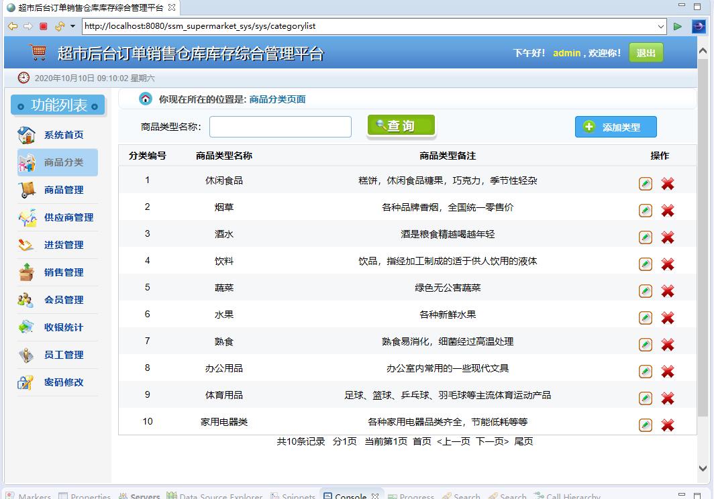The image size is (714, 499).
Task: Click inside the 商品类型名称 input field
Action: [x=280, y=126]
